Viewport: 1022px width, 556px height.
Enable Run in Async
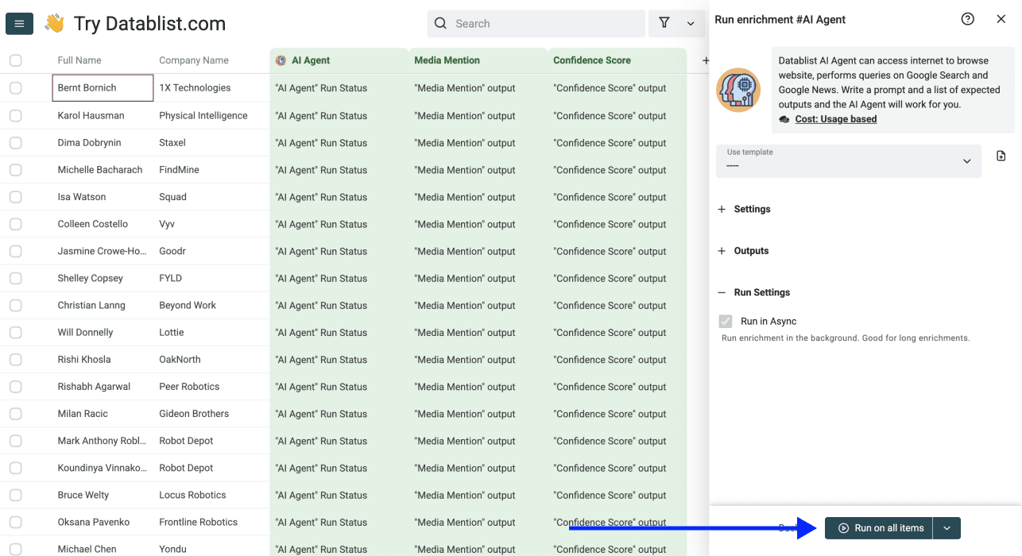click(x=725, y=321)
